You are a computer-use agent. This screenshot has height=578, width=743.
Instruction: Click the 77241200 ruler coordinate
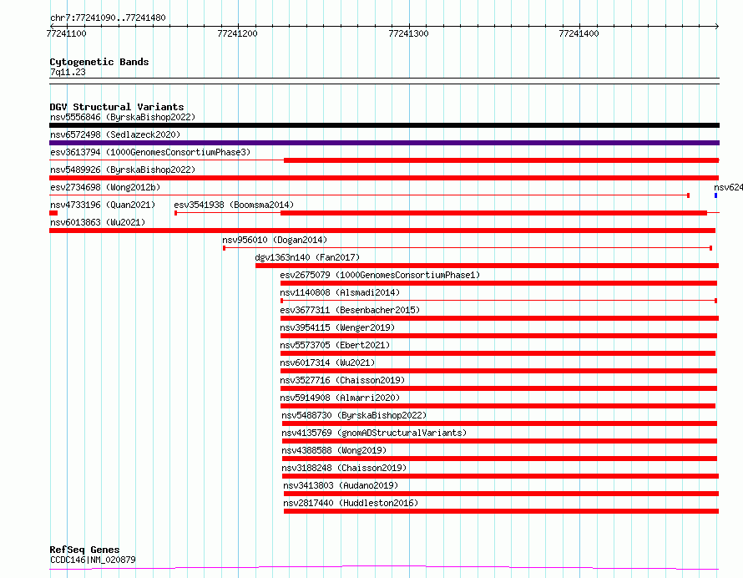click(x=237, y=33)
